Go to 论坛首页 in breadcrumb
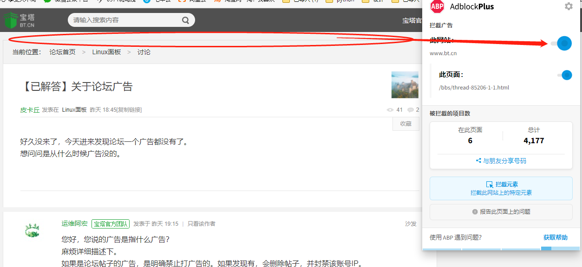 (x=62, y=52)
